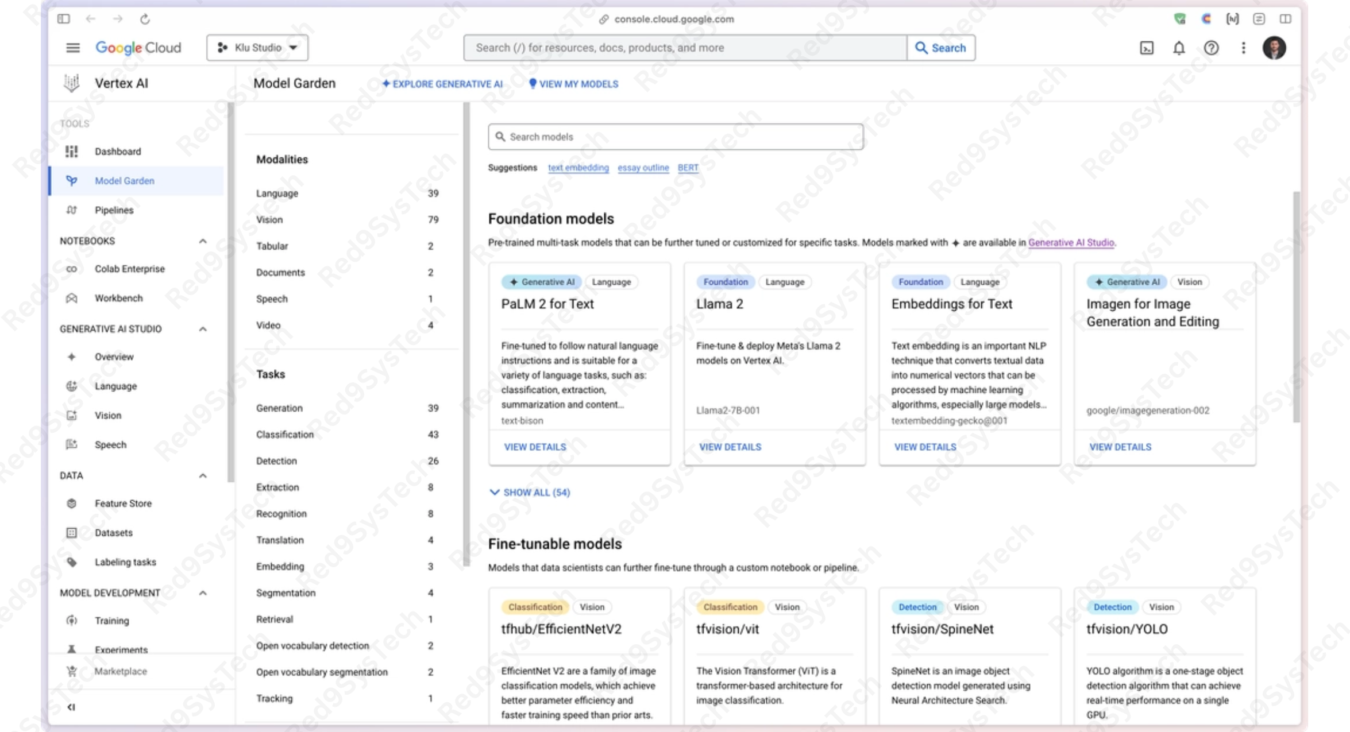This screenshot has width=1350, height=732.
Task: Collapse the Generative AI Studio section
Action: [x=203, y=329]
